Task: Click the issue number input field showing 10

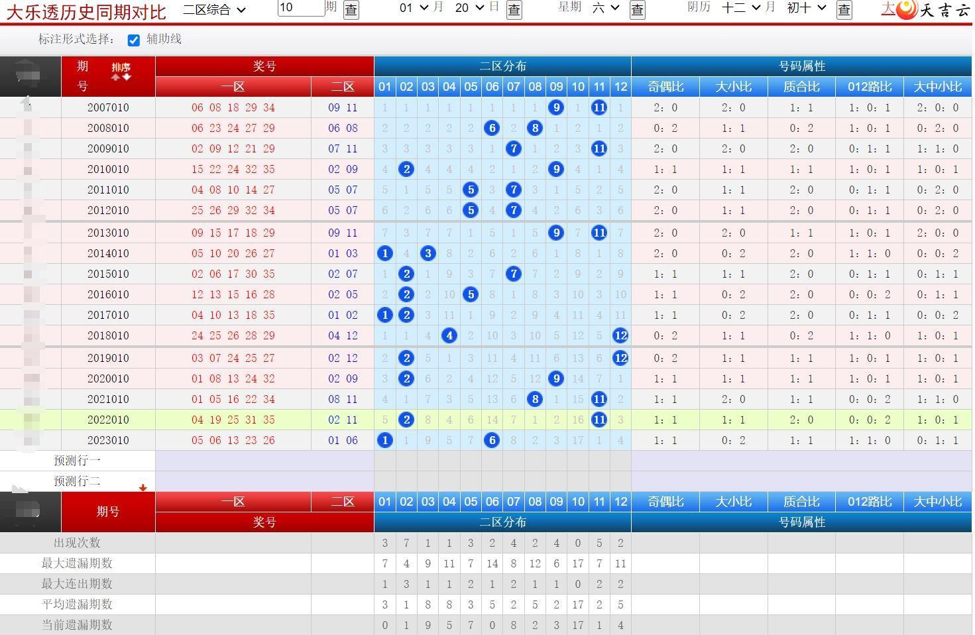Action: click(x=301, y=8)
